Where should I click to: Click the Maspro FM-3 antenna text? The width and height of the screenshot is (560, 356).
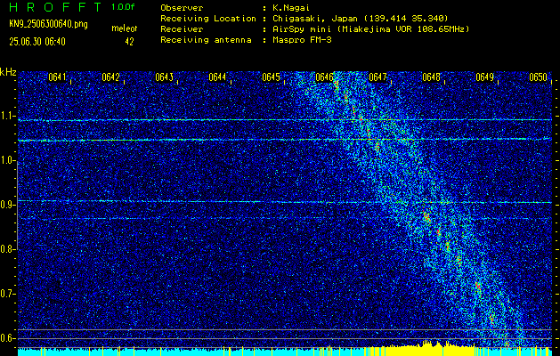point(302,40)
